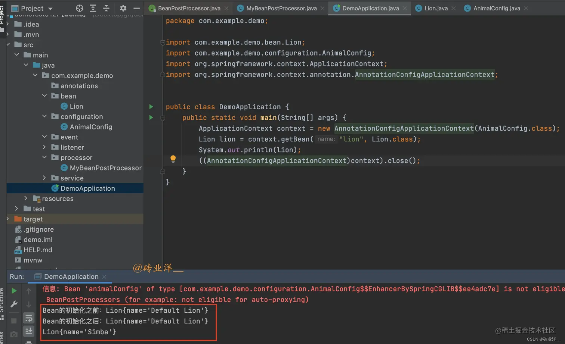Expand the test folder
565x344 pixels.
pos(17,209)
